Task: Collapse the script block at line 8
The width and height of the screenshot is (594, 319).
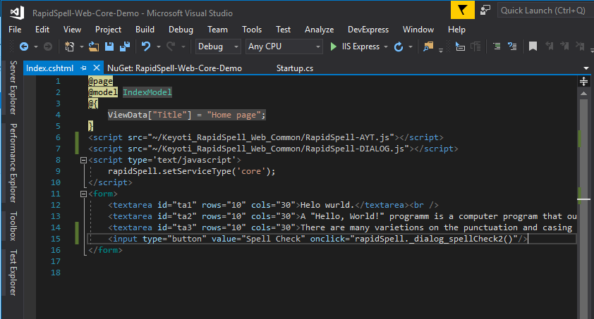Action: [x=84, y=160]
